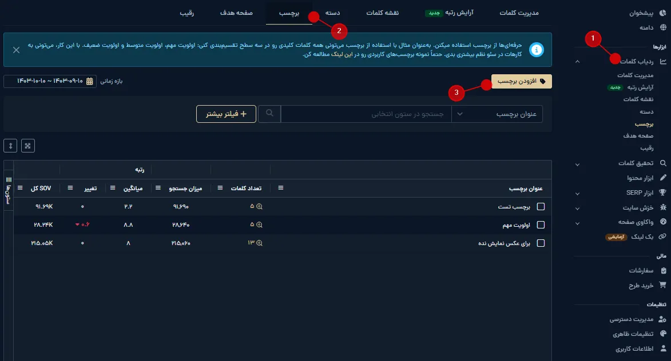Viewport: 671px width, 361px height.
Task: Open keyword magnifier icon in اولویت مهم row
Action: [x=259, y=224]
